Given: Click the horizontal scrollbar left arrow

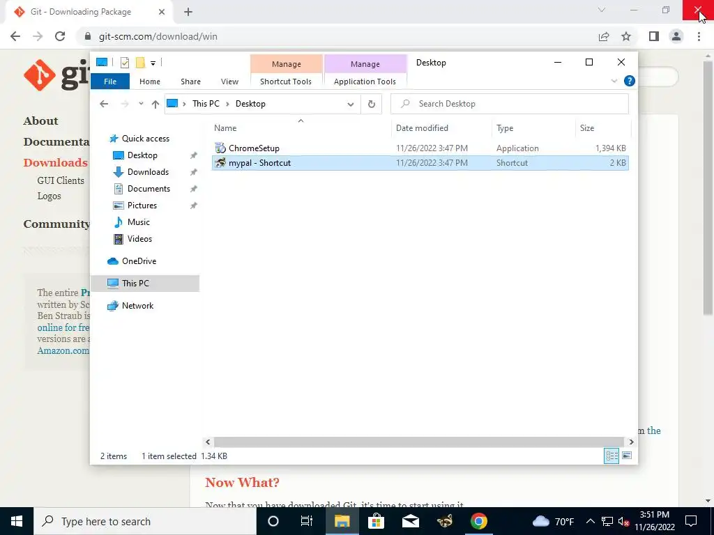Looking at the screenshot, I should click(208, 442).
